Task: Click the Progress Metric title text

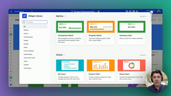Action: 95,35
